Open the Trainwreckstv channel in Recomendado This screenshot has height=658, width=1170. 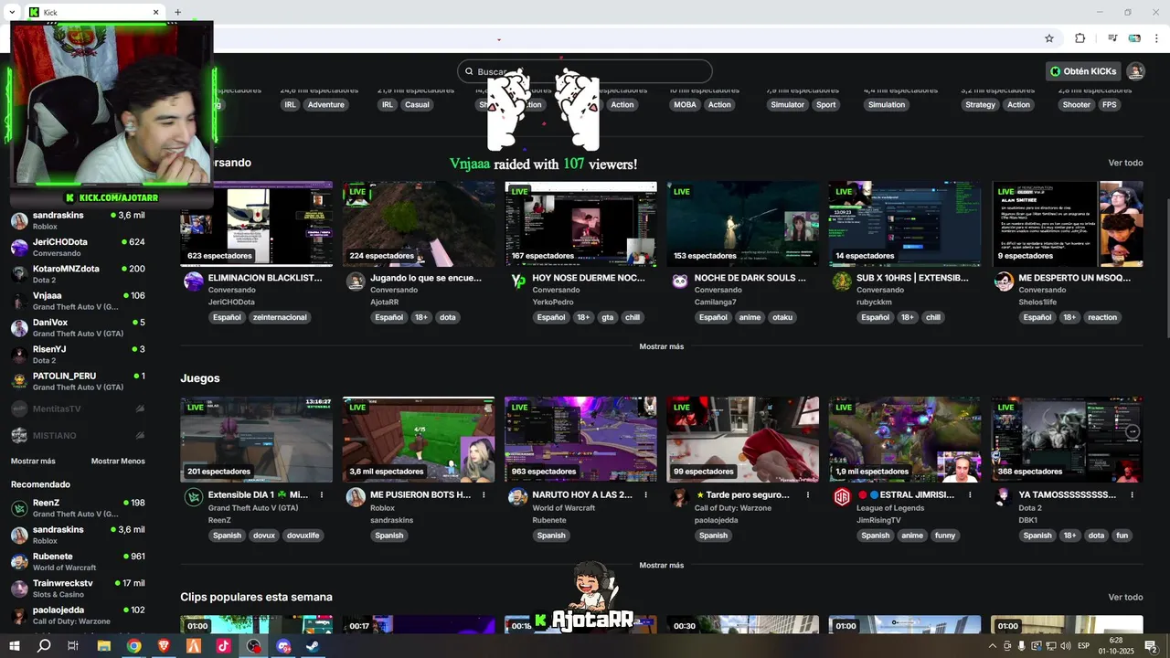pyautogui.click(x=78, y=588)
